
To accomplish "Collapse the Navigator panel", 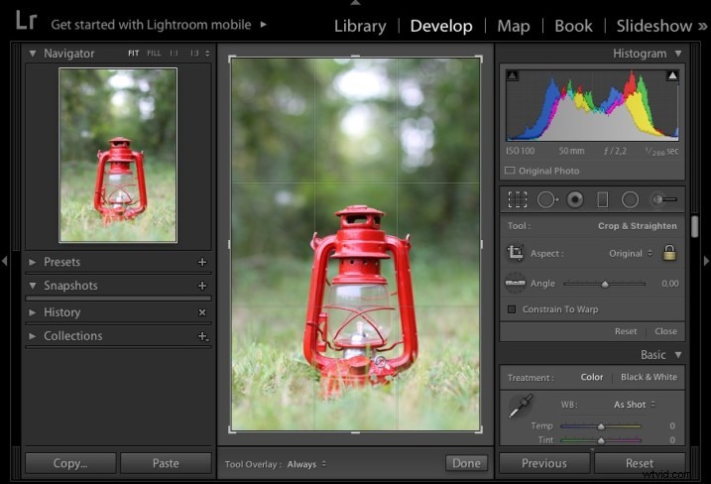I will point(33,54).
